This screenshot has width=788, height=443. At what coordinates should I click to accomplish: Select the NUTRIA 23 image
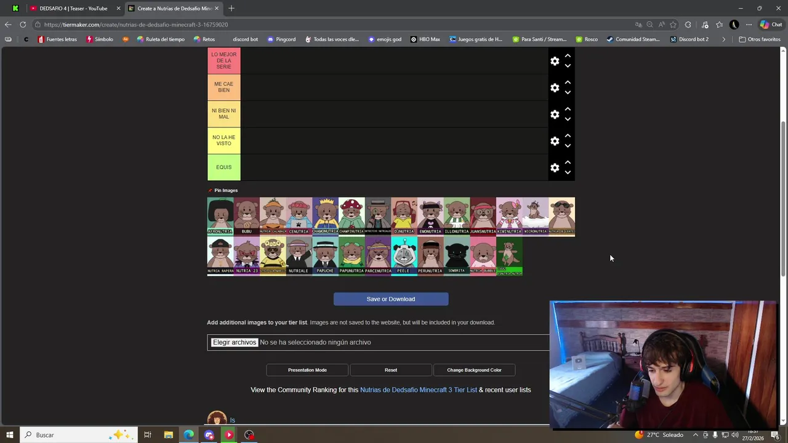246,256
